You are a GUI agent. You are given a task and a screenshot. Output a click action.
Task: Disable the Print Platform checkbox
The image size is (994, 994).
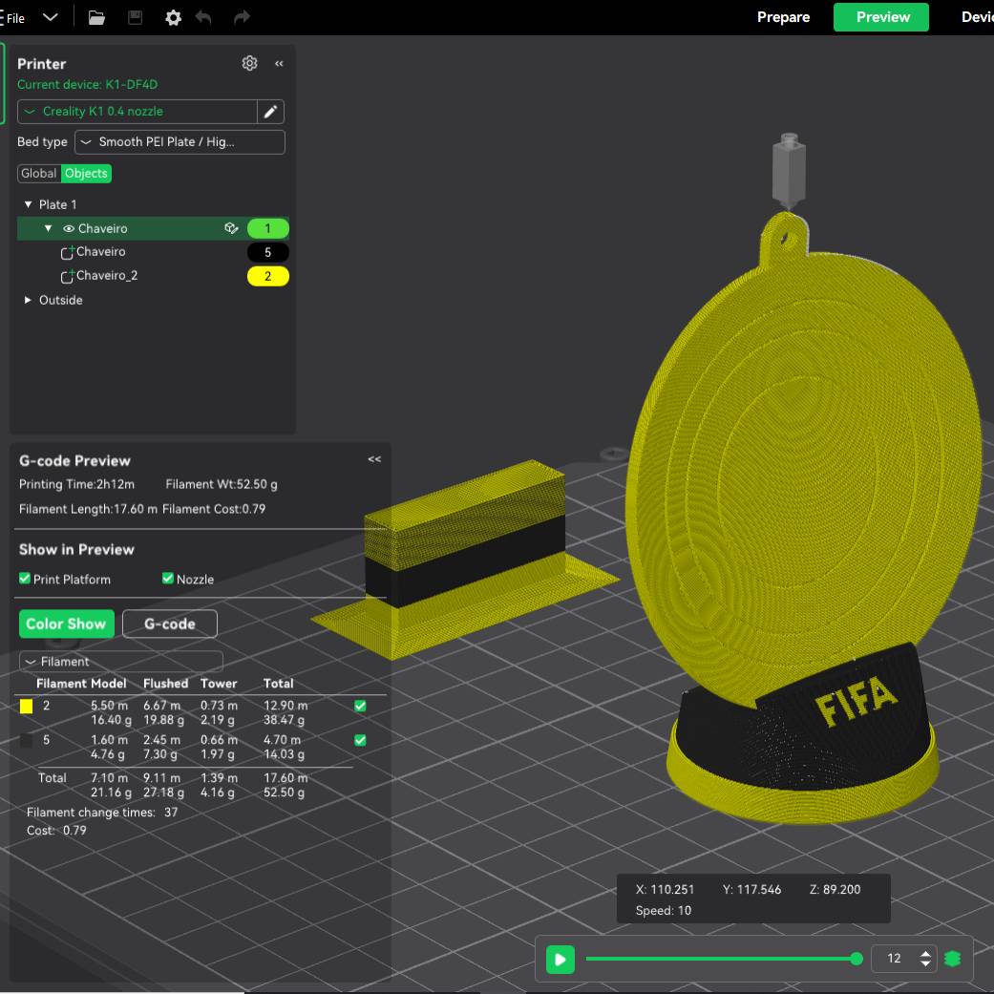24,578
